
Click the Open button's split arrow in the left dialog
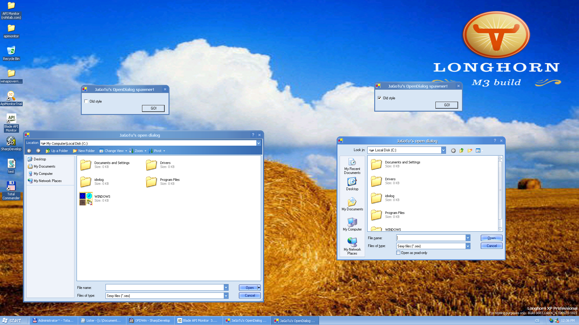point(259,287)
